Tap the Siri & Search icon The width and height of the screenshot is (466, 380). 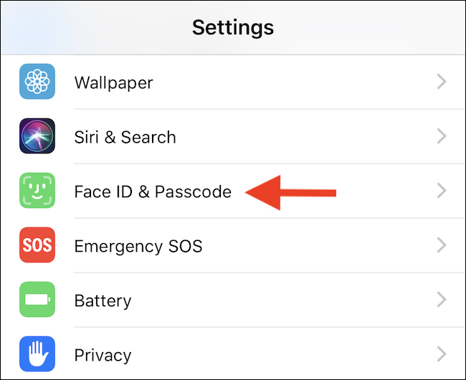point(37,136)
